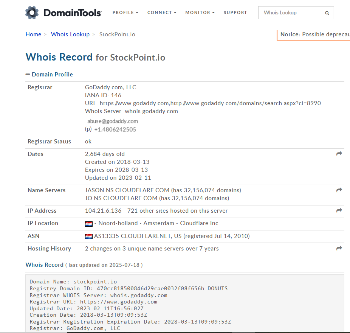
Task: Open the MONITOR dropdown menu
Action: (x=200, y=12)
